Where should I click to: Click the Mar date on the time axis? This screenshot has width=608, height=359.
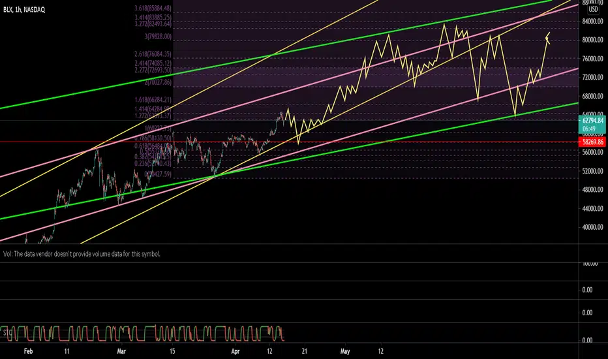click(121, 351)
